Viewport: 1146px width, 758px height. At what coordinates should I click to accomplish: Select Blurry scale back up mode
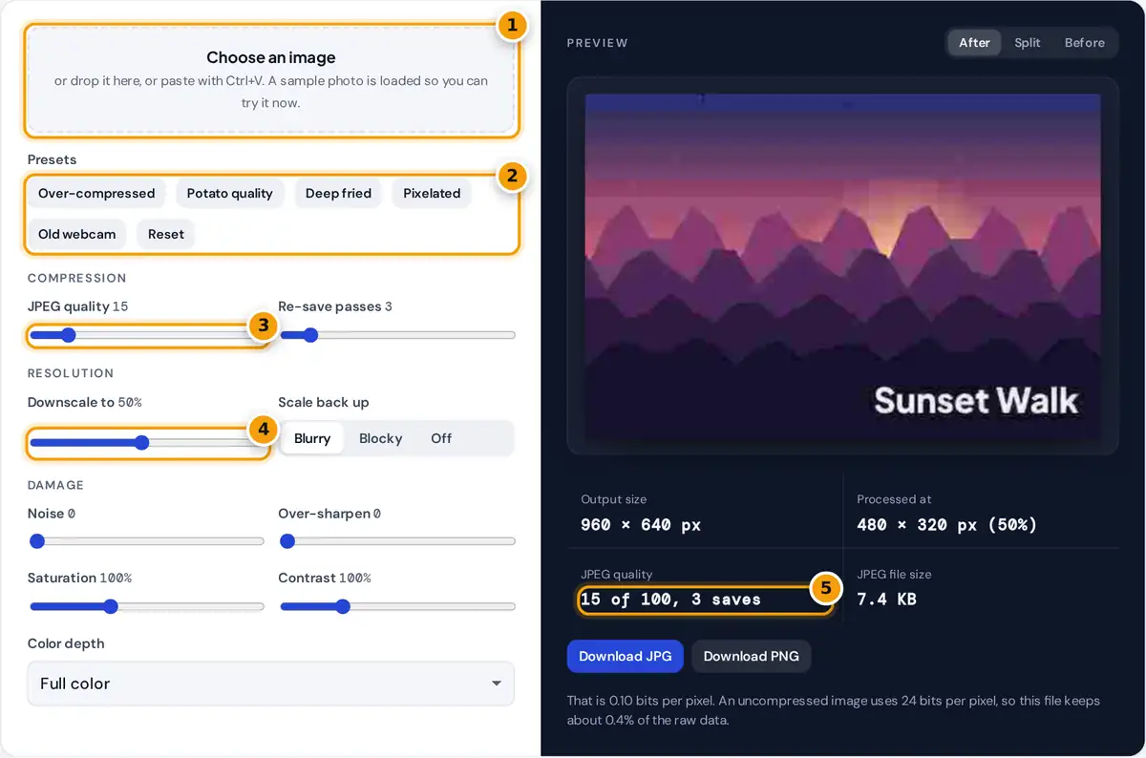(312, 438)
